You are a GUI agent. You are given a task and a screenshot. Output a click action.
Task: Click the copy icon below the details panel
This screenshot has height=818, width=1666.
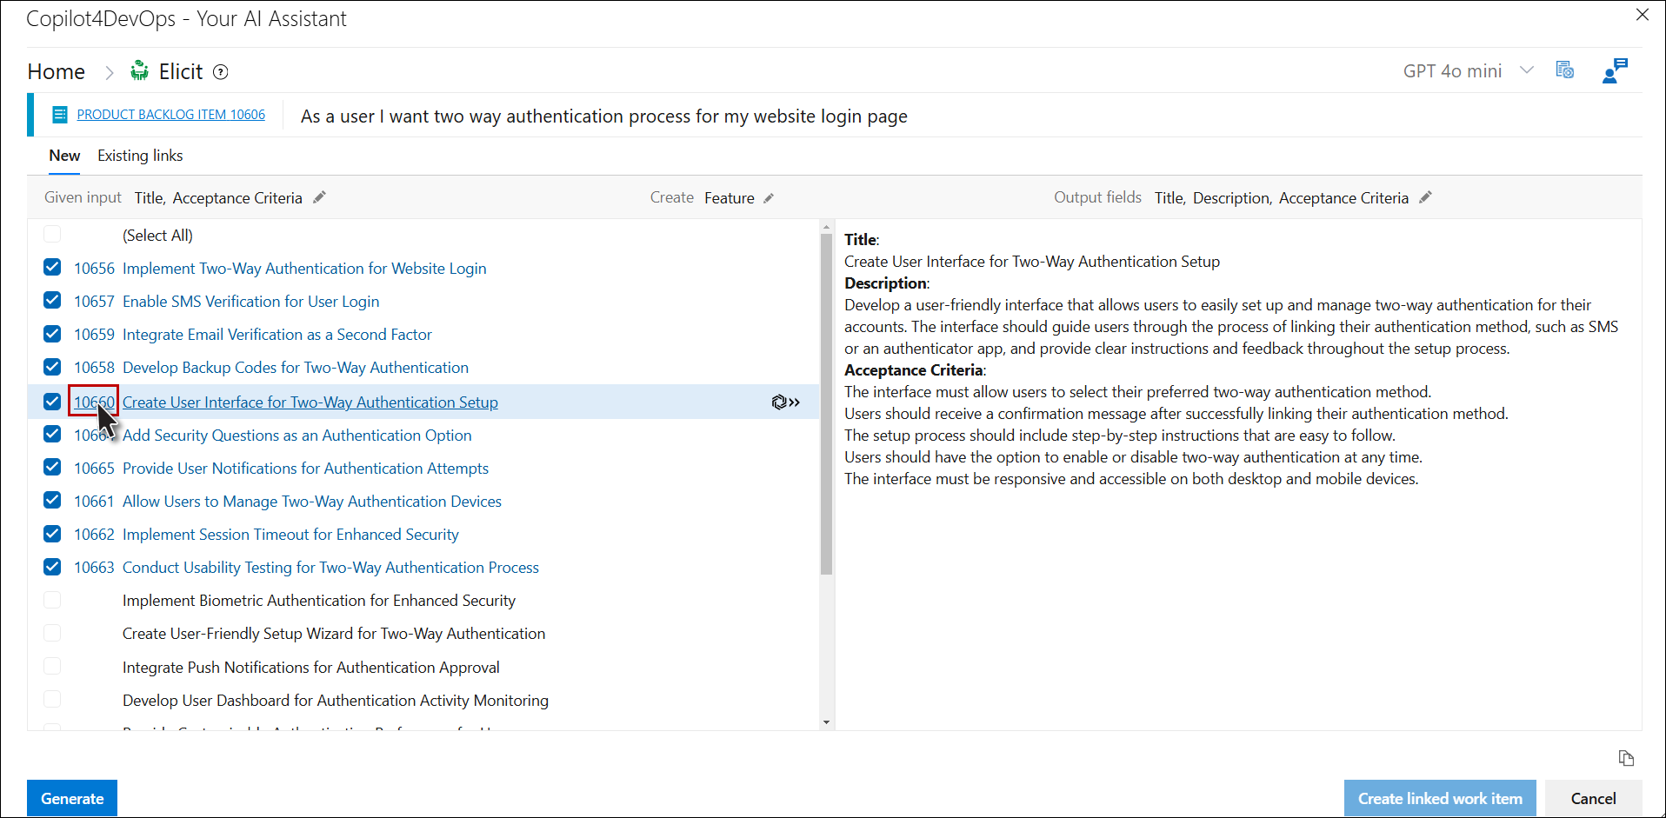point(1626,758)
